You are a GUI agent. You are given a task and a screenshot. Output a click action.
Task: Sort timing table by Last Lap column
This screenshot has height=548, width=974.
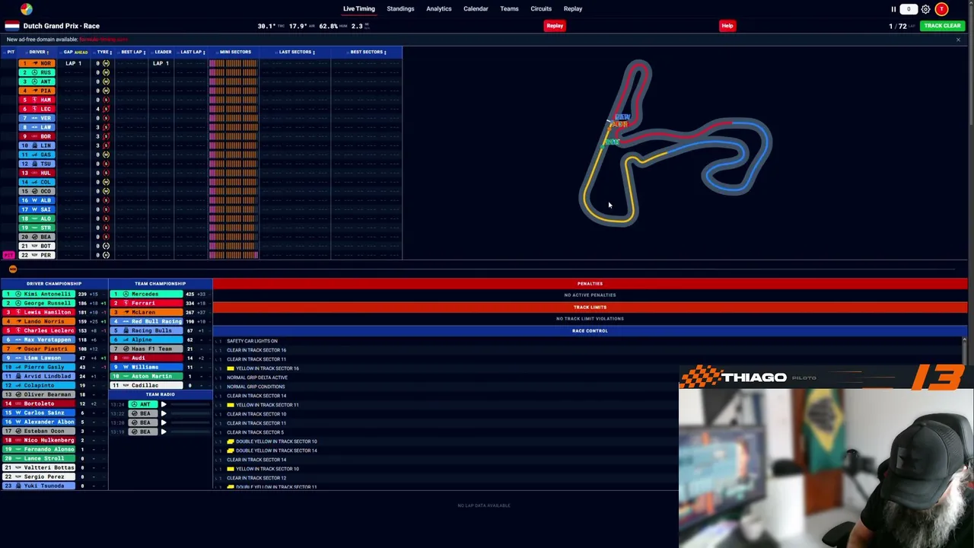point(192,52)
